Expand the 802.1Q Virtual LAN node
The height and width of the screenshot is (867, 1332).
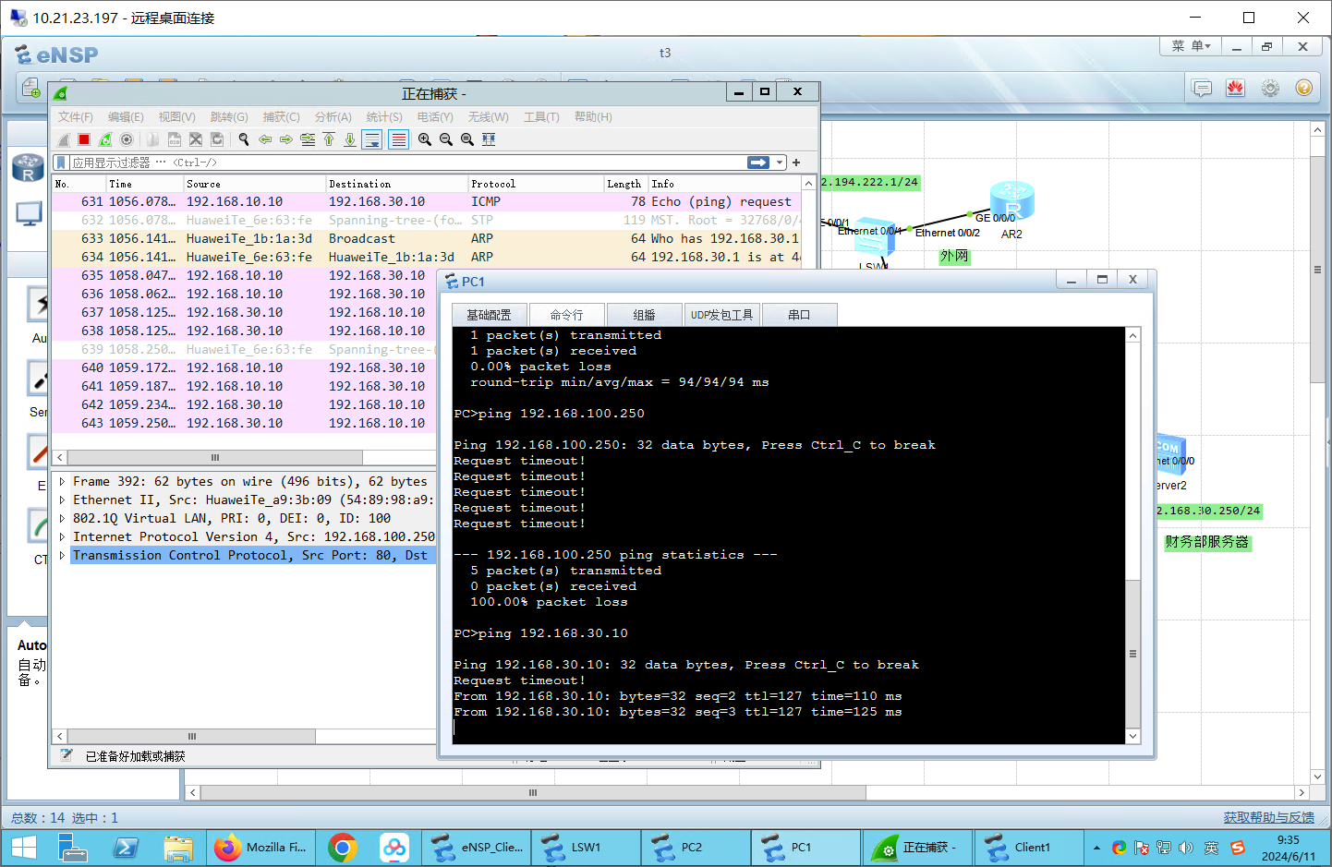pyautogui.click(x=62, y=519)
